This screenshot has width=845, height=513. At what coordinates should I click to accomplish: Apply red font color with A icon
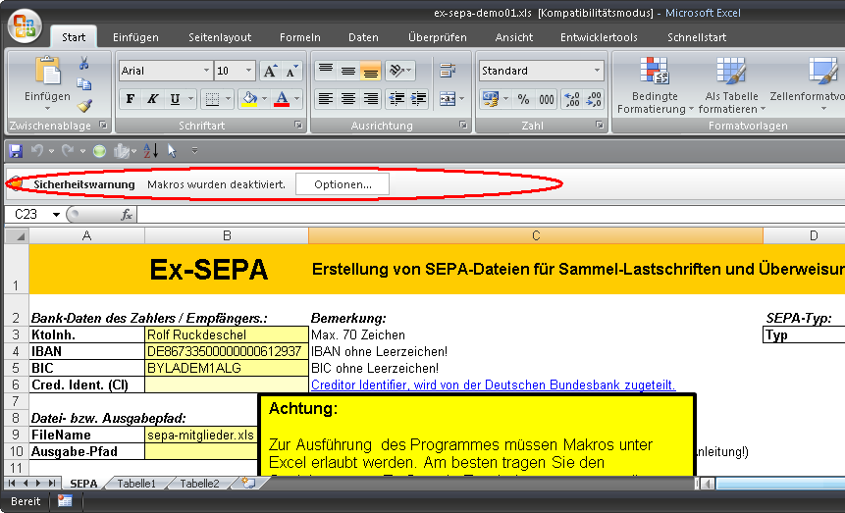point(282,99)
